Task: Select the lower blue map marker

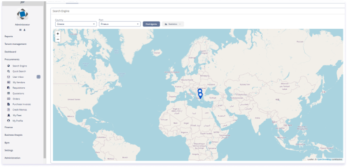Action: coord(200,95)
